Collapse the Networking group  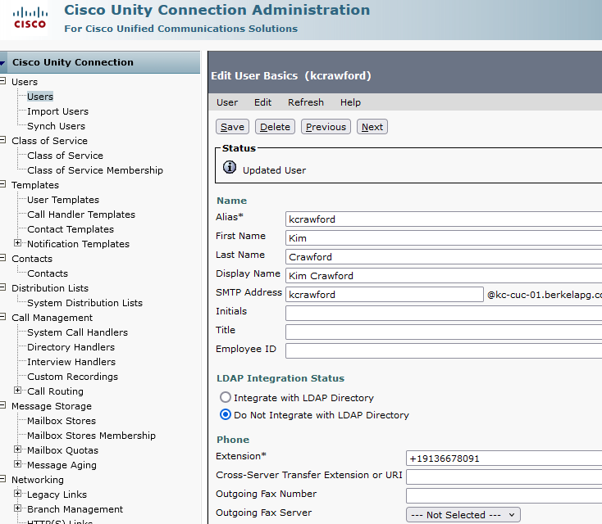pos(2,479)
